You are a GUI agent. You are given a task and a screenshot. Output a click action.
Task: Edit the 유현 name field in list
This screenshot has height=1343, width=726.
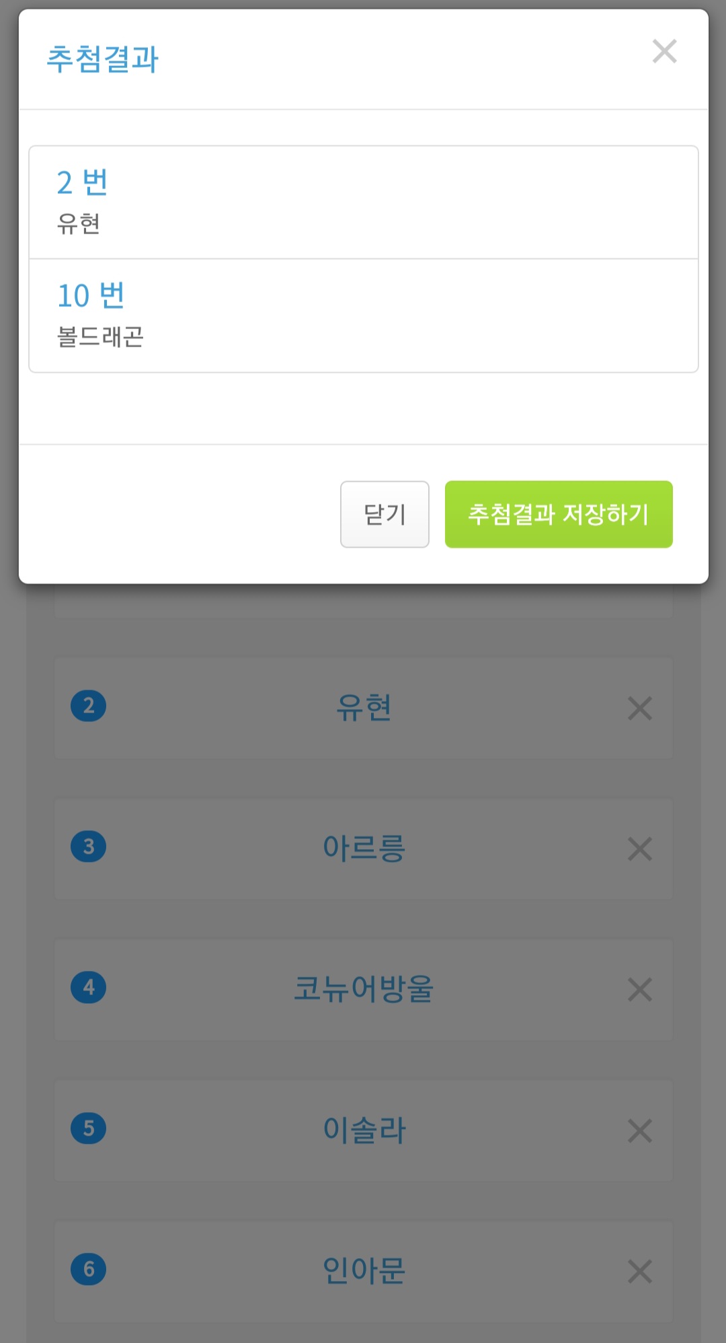pyautogui.click(x=363, y=708)
